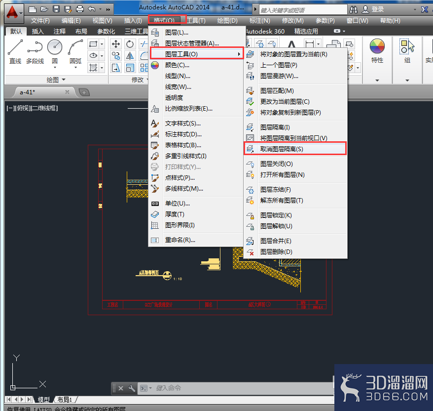Select Layer Off (图层关闭) option

[x=295, y=164]
